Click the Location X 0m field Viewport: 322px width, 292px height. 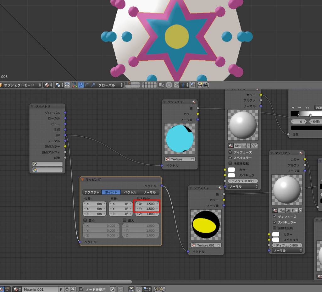[94, 204]
